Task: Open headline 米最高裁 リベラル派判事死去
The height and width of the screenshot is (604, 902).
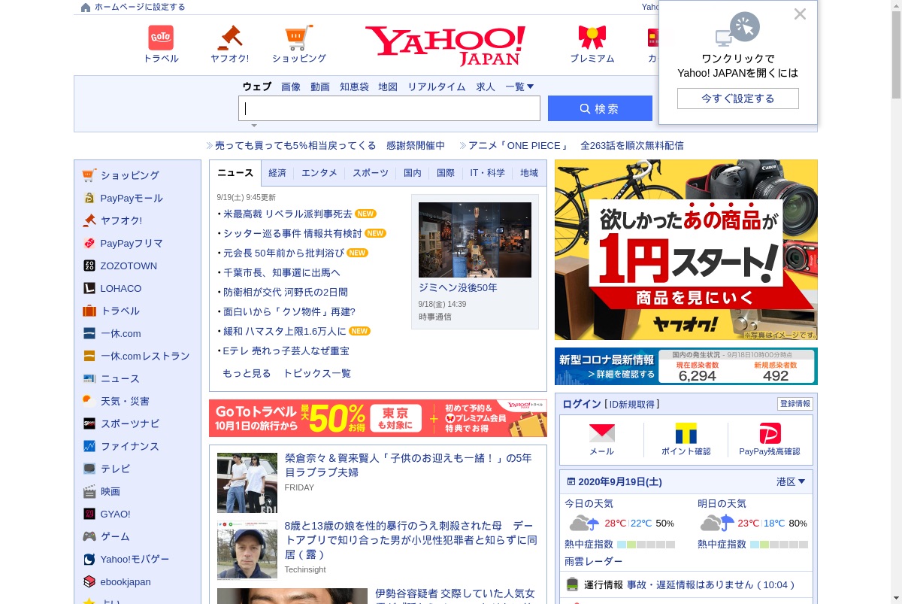Action: tap(287, 214)
